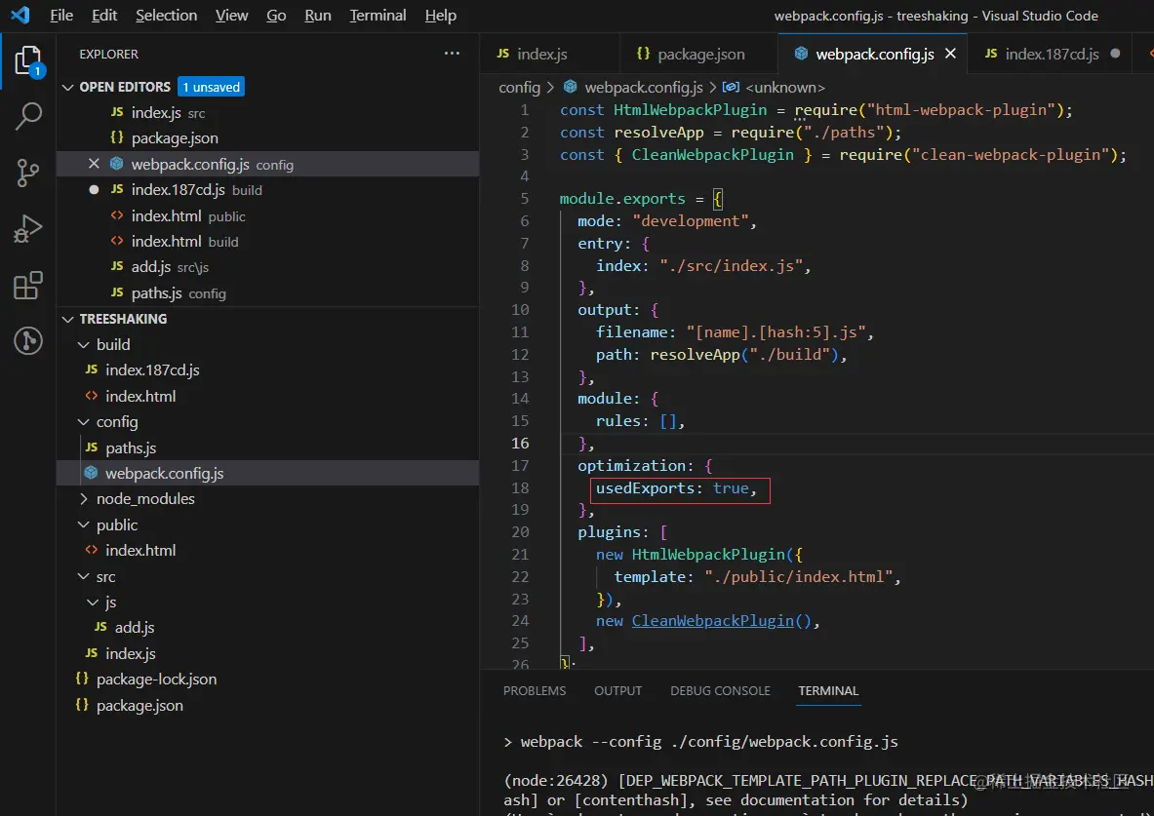Collapse the Open Editors section
This screenshot has width=1154, height=816.
[x=67, y=87]
